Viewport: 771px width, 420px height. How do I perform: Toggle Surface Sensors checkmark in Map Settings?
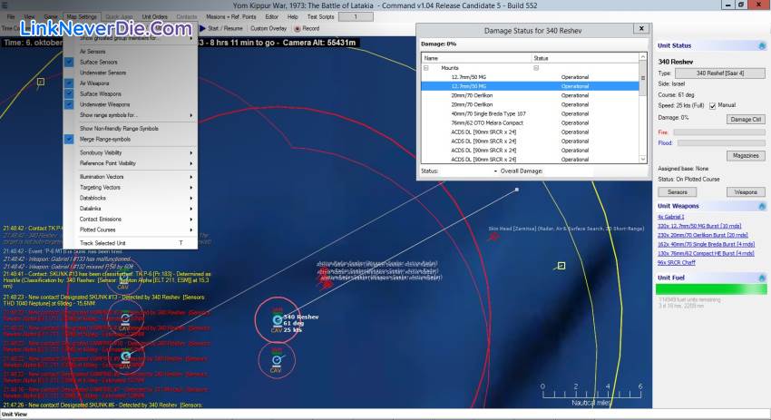[69, 62]
